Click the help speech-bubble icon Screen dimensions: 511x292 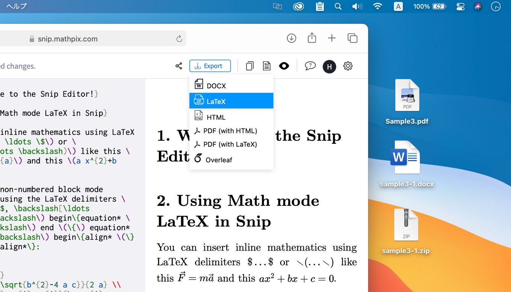(310, 65)
